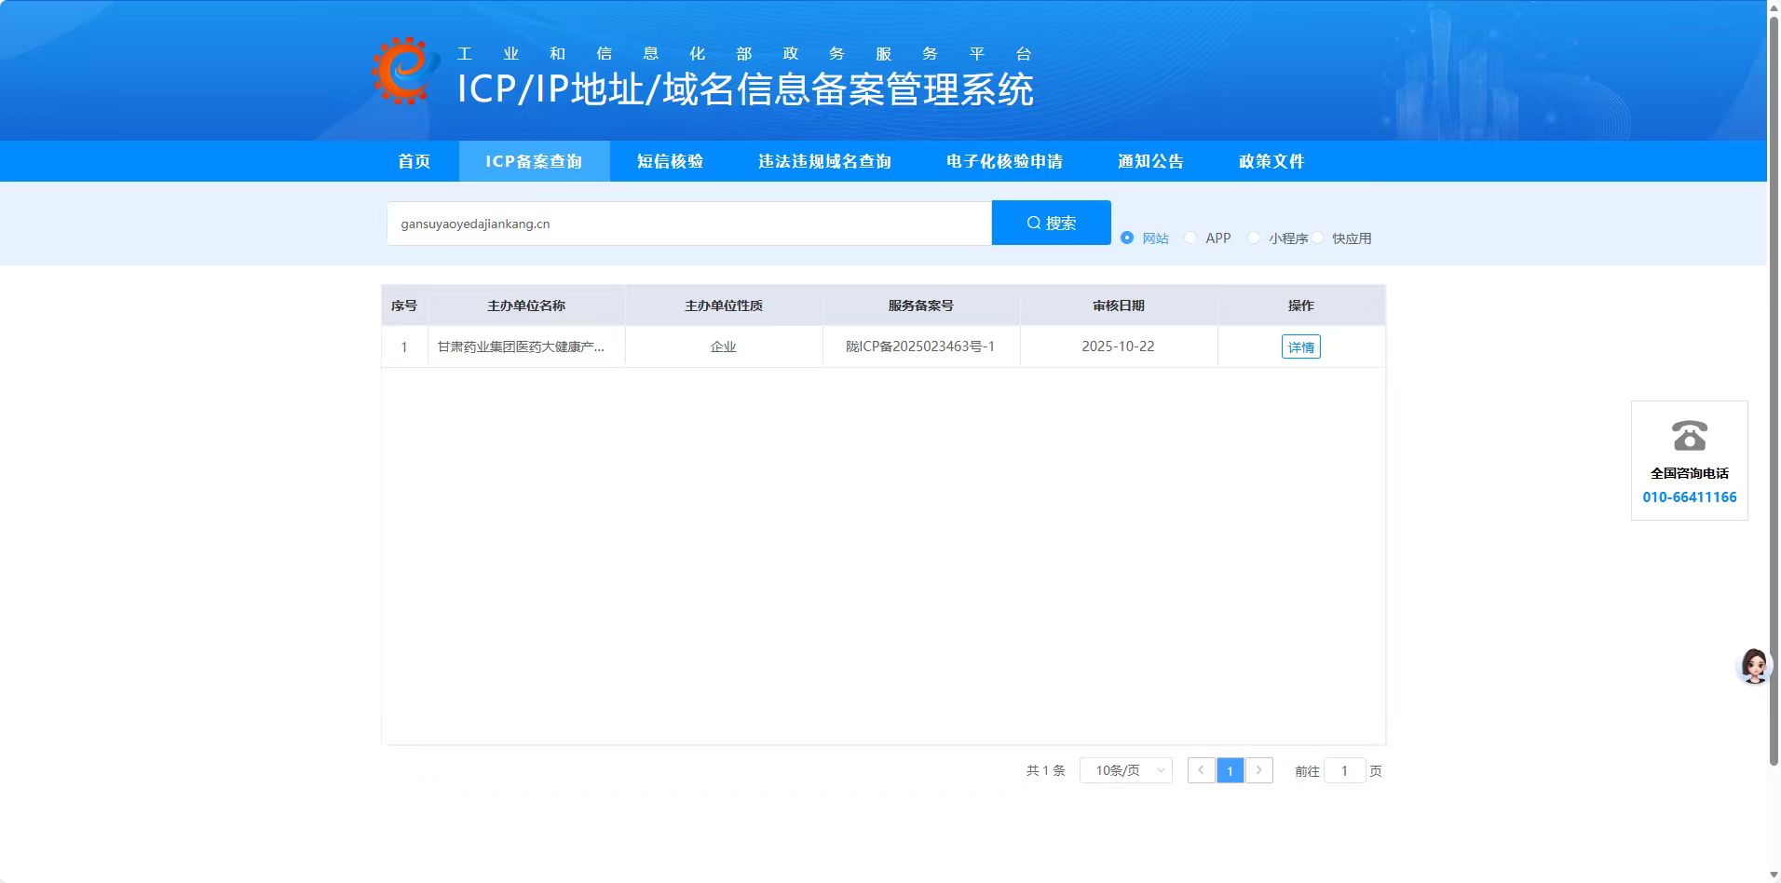Open the 政策文件 tab
The image size is (1781, 883).
tap(1271, 161)
